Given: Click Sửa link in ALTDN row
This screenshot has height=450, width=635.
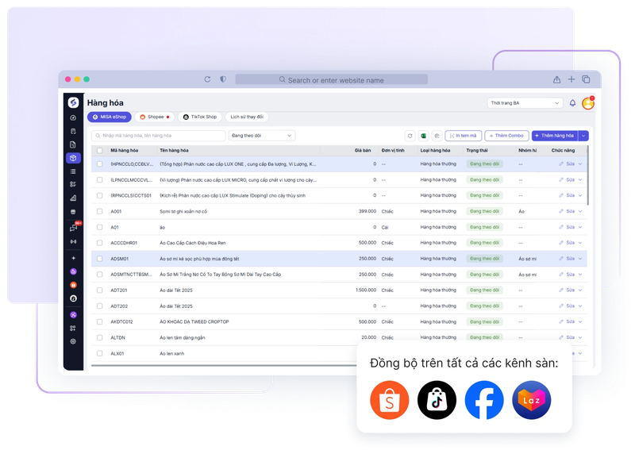Looking at the screenshot, I should (570, 337).
